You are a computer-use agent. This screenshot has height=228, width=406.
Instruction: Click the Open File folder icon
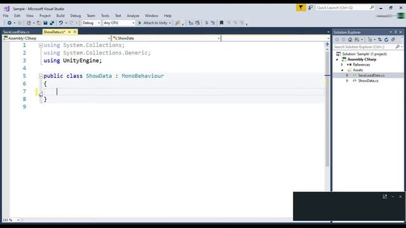(39, 23)
